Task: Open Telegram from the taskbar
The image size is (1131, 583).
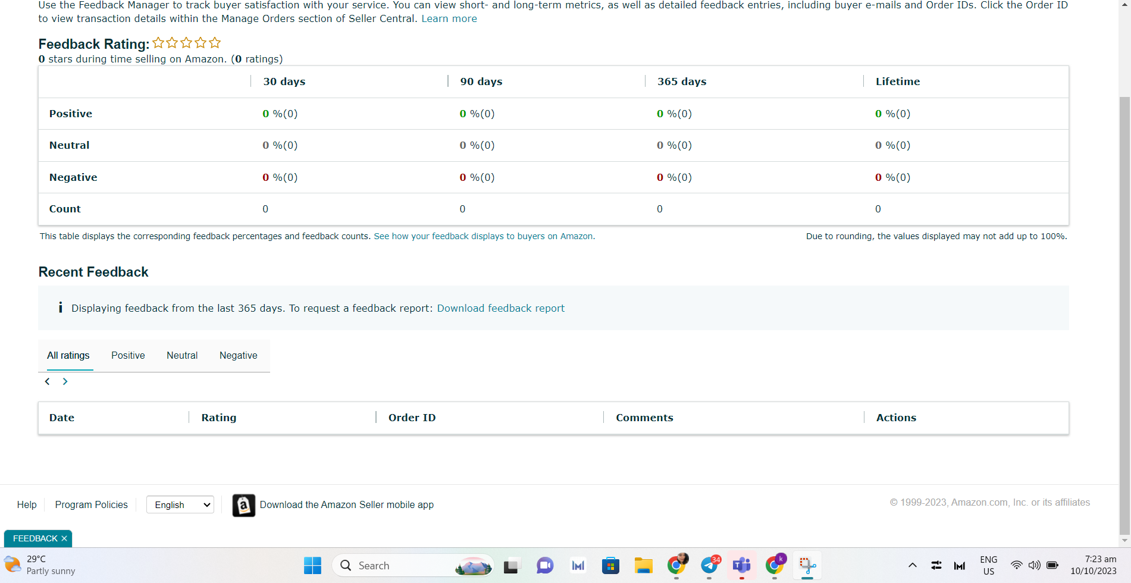Action: [709, 565]
